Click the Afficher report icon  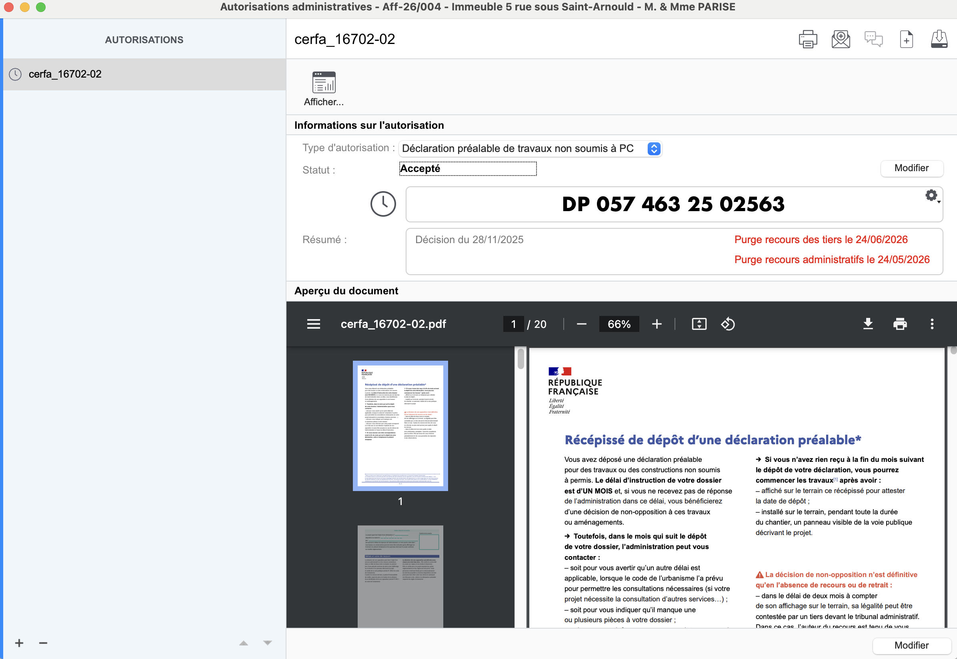(x=324, y=83)
